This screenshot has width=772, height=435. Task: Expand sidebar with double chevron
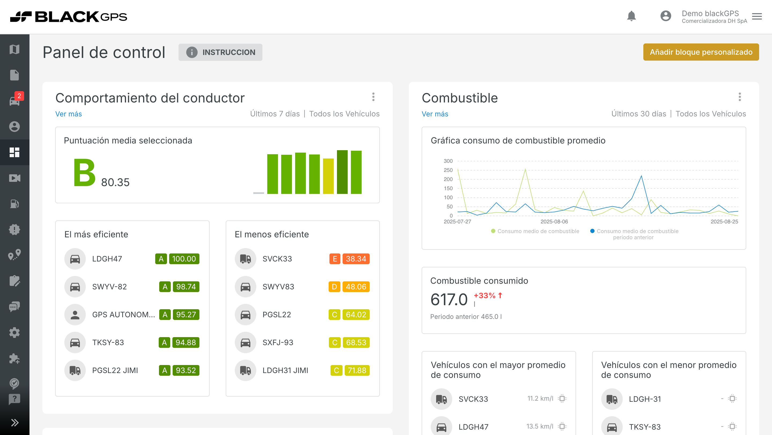tap(14, 423)
